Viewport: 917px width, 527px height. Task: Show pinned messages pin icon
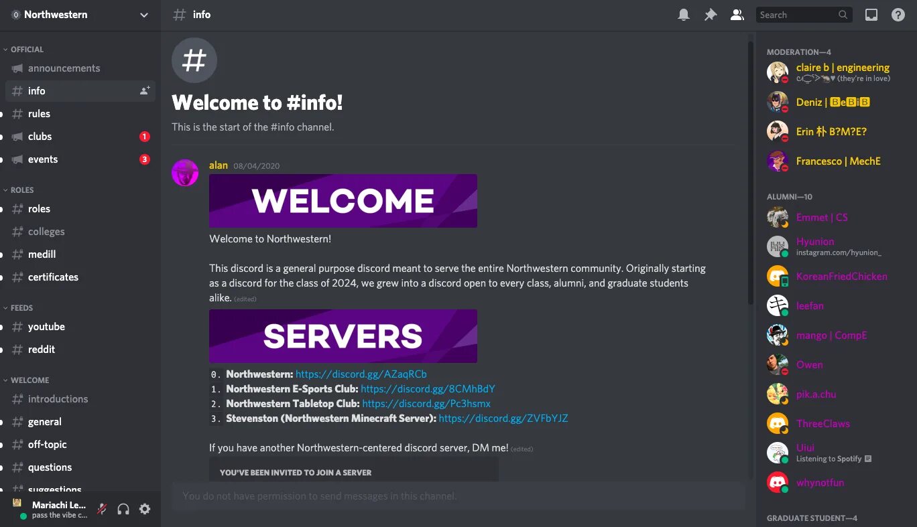711,15
